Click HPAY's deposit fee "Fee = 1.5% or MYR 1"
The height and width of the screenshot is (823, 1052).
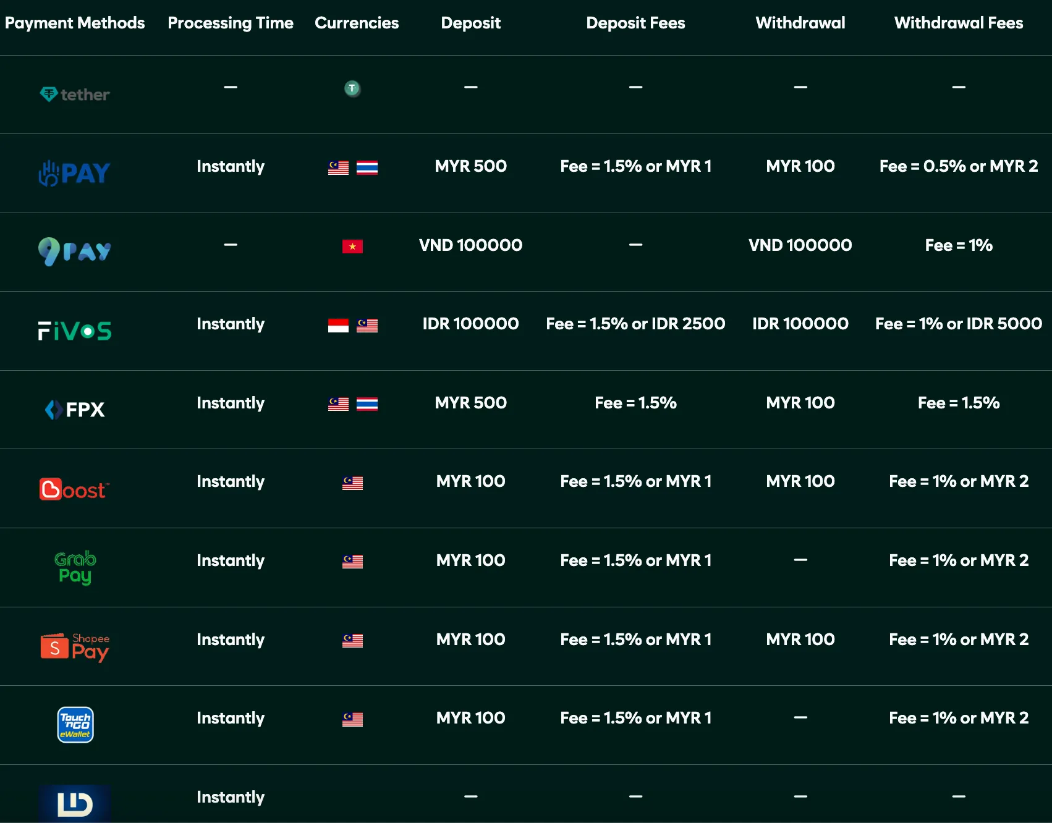(635, 166)
